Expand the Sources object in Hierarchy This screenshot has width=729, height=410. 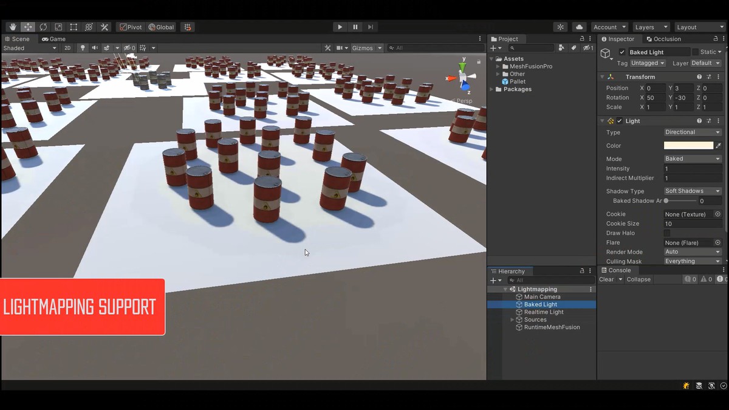(x=512, y=319)
